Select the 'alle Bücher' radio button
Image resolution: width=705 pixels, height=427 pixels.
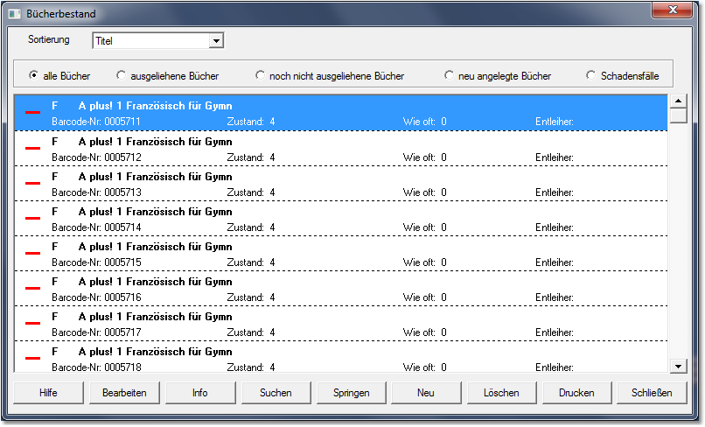(x=34, y=75)
